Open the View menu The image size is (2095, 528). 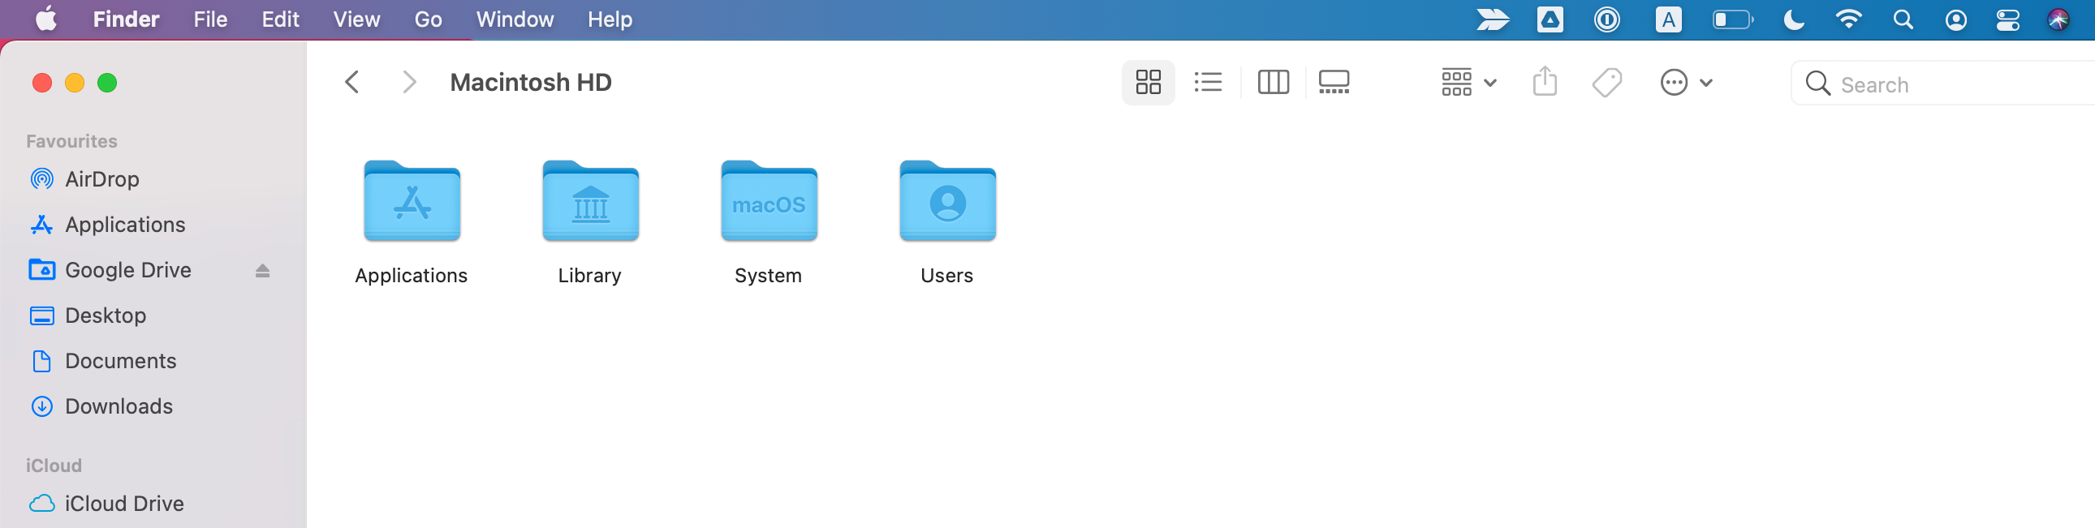click(356, 19)
